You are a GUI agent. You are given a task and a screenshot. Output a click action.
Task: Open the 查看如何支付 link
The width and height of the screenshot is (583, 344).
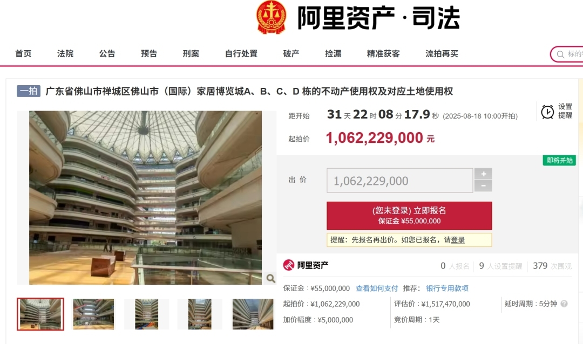377,288
